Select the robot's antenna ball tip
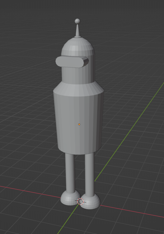The width and height of the screenshot is (164, 234). 77,21
